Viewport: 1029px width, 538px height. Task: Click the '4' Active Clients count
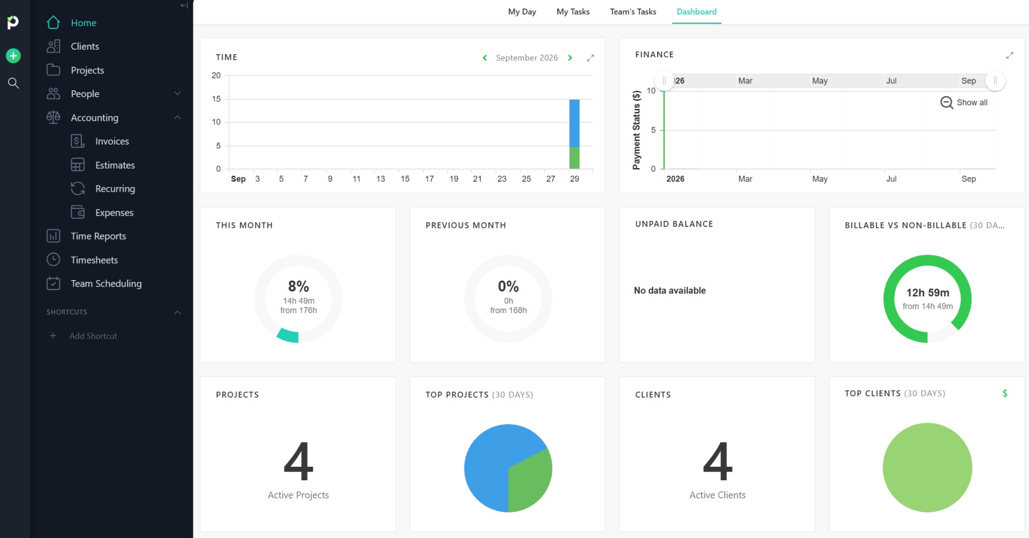[x=717, y=460]
